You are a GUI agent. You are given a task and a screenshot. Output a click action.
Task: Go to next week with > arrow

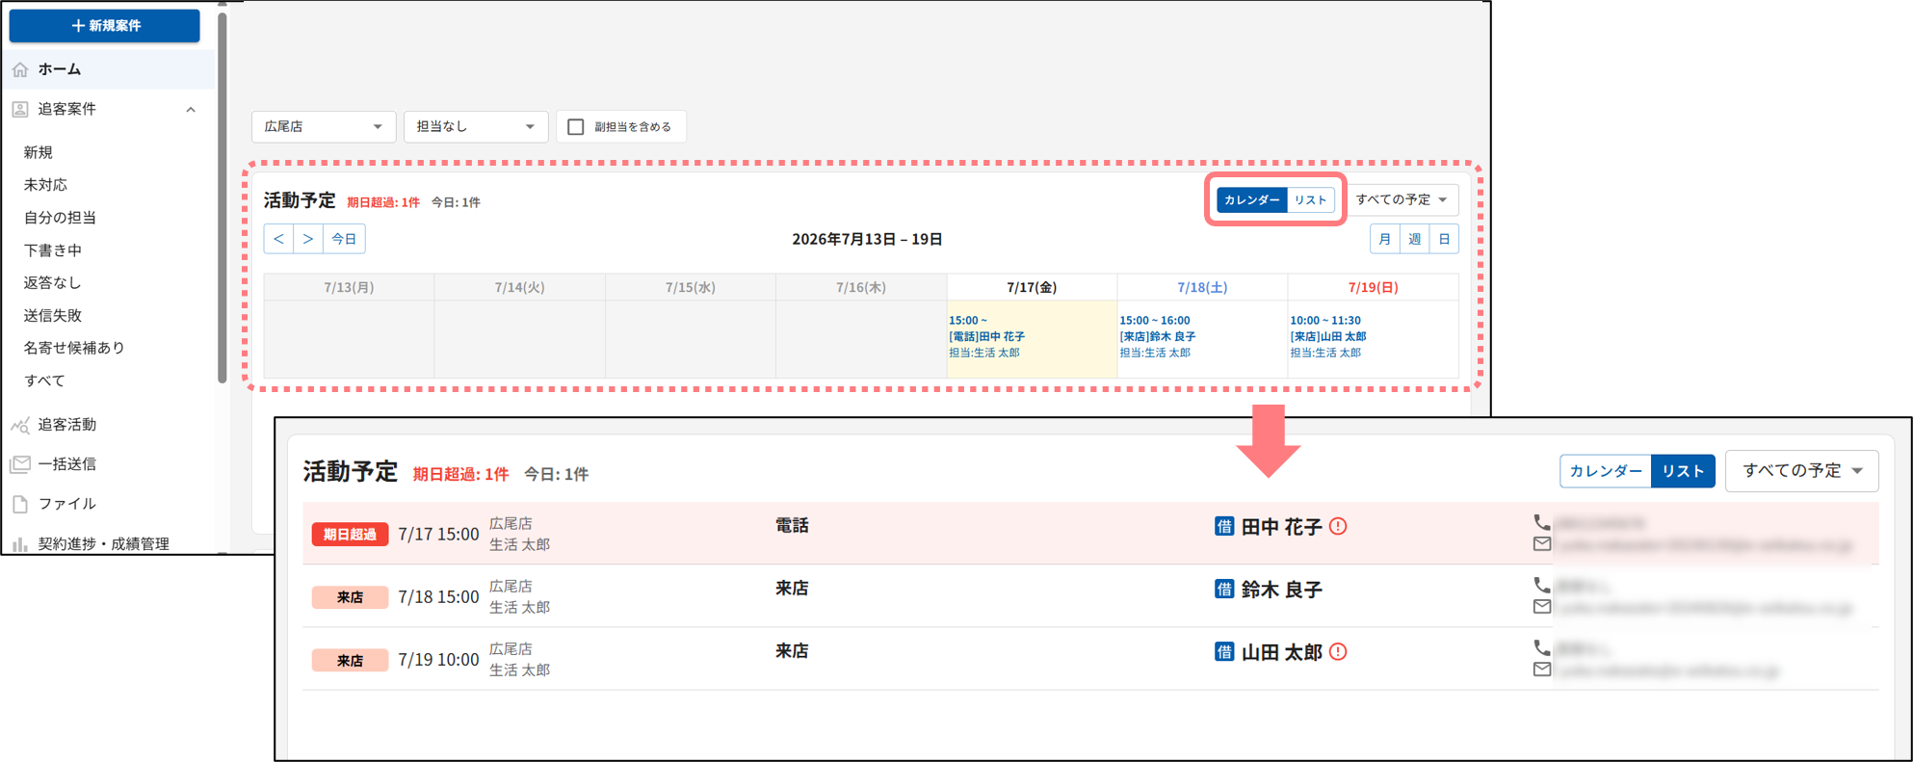pyautogui.click(x=308, y=239)
